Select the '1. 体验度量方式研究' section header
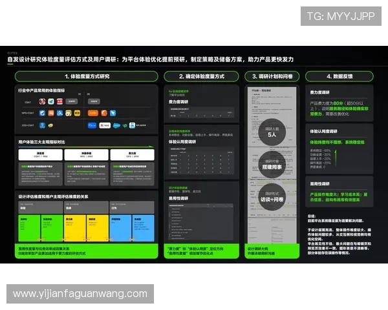The height and width of the screenshot is (310, 388). [87, 76]
